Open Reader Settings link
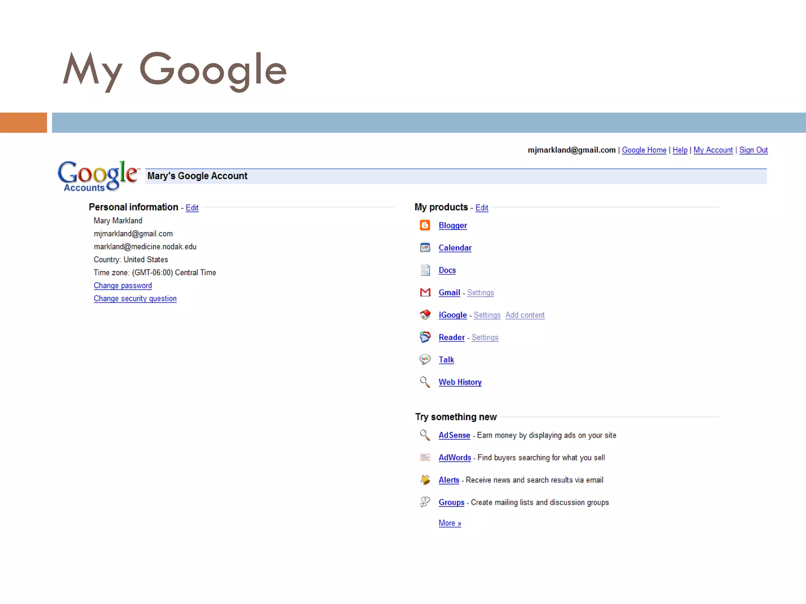This screenshot has height=604, width=806. click(485, 337)
